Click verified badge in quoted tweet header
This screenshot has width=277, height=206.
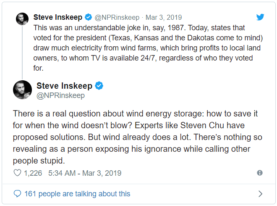[x=89, y=18]
